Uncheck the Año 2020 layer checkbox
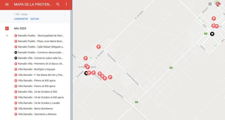This screenshot has height=120, width=225. (7, 28)
